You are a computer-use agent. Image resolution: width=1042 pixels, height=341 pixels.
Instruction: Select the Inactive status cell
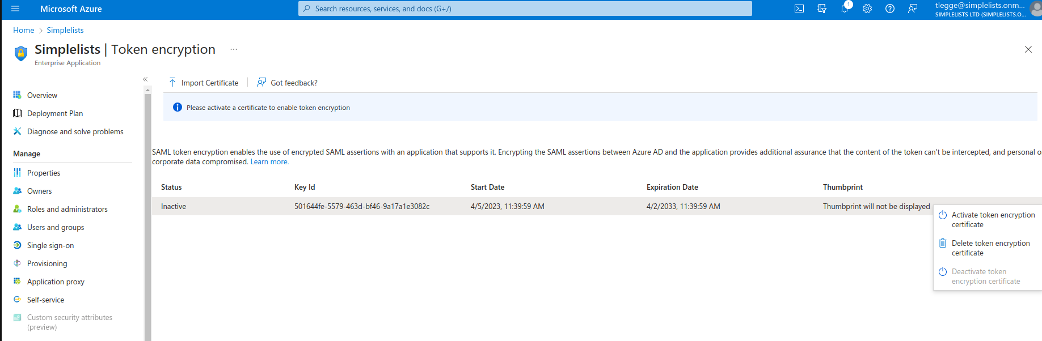coord(174,206)
